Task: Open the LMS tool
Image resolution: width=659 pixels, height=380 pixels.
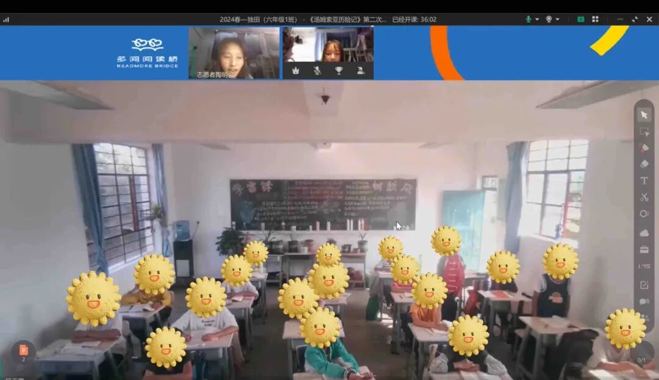Action: point(644,264)
